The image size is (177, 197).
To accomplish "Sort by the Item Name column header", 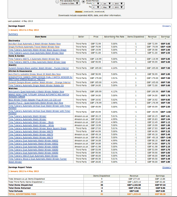I will (41, 37).
